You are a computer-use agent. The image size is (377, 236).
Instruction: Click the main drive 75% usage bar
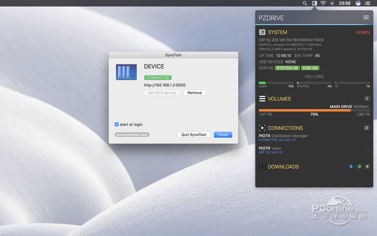314,110
